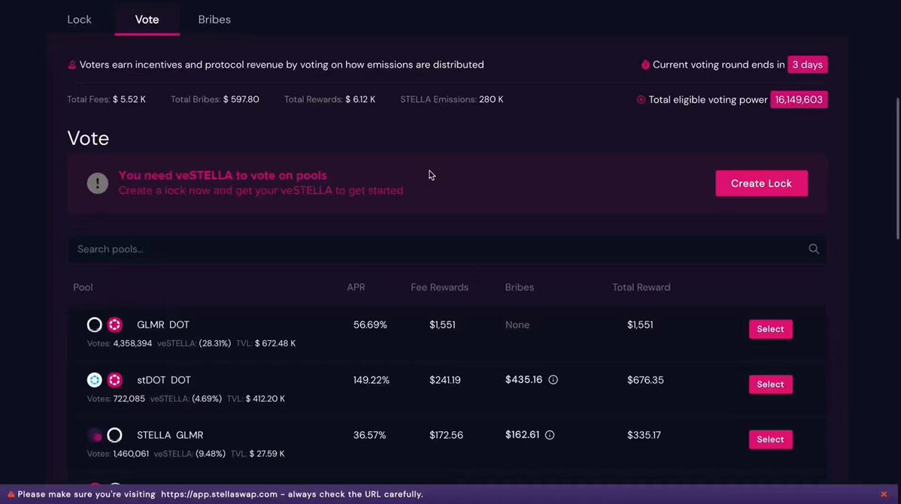Click the $335.17 total reward value
Viewport: 901px width, 504px height.
pyautogui.click(x=644, y=435)
